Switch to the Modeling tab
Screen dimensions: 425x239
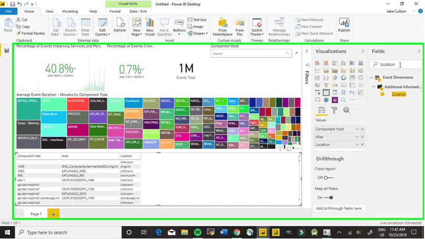[70, 11]
